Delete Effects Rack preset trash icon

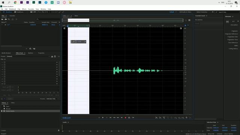point(55,57)
